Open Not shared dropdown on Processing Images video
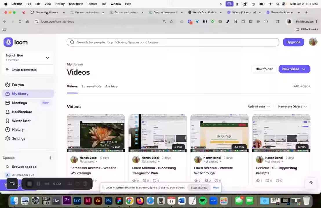 pyautogui.click(x=150, y=162)
